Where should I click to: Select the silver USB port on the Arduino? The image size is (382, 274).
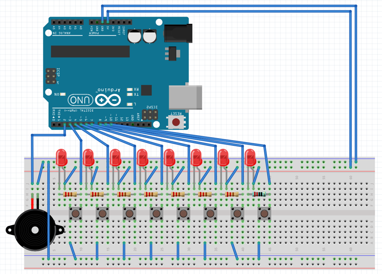(x=185, y=98)
